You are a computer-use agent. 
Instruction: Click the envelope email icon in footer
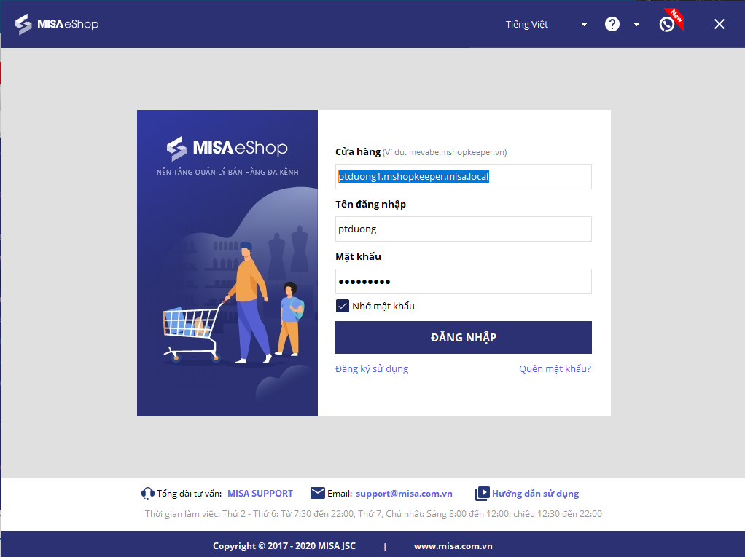317,493
